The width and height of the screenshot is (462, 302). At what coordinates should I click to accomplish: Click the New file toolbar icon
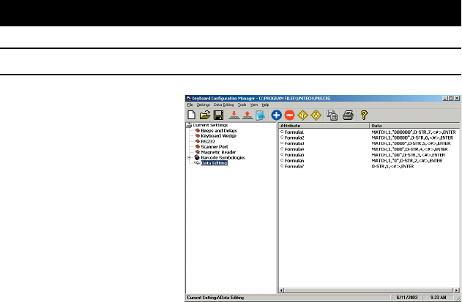[192, 115]
